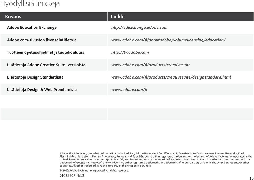The height and width of the screenshot is (180, 254).
Task: Open the edexchange.adobe.com link
Action: (139, 27)
